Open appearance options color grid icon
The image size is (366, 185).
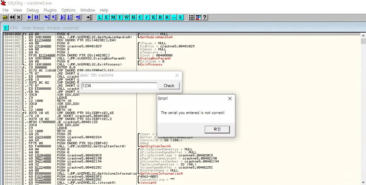click(198, 17)
